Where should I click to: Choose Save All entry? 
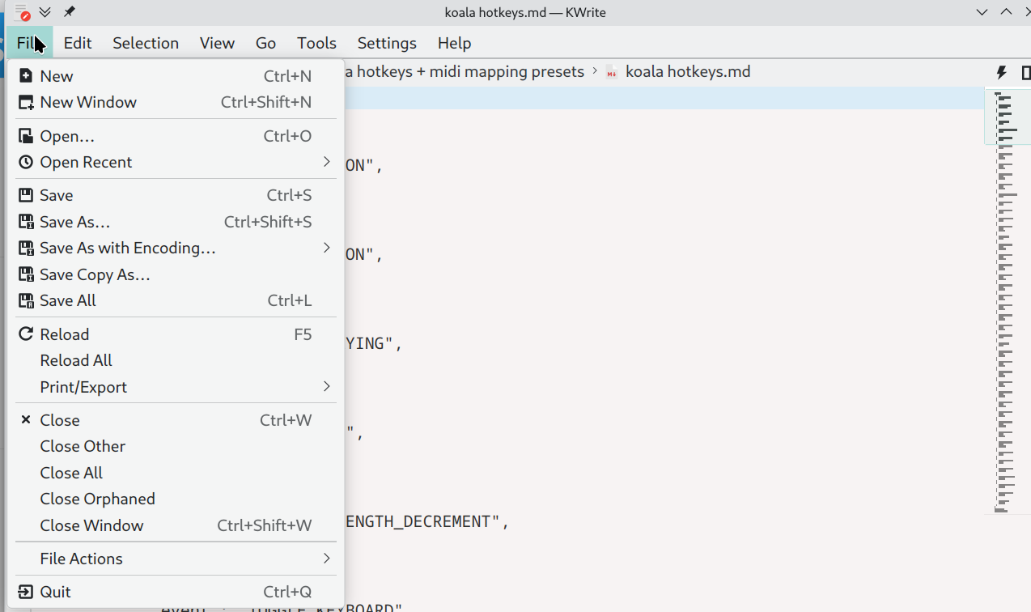176,300
